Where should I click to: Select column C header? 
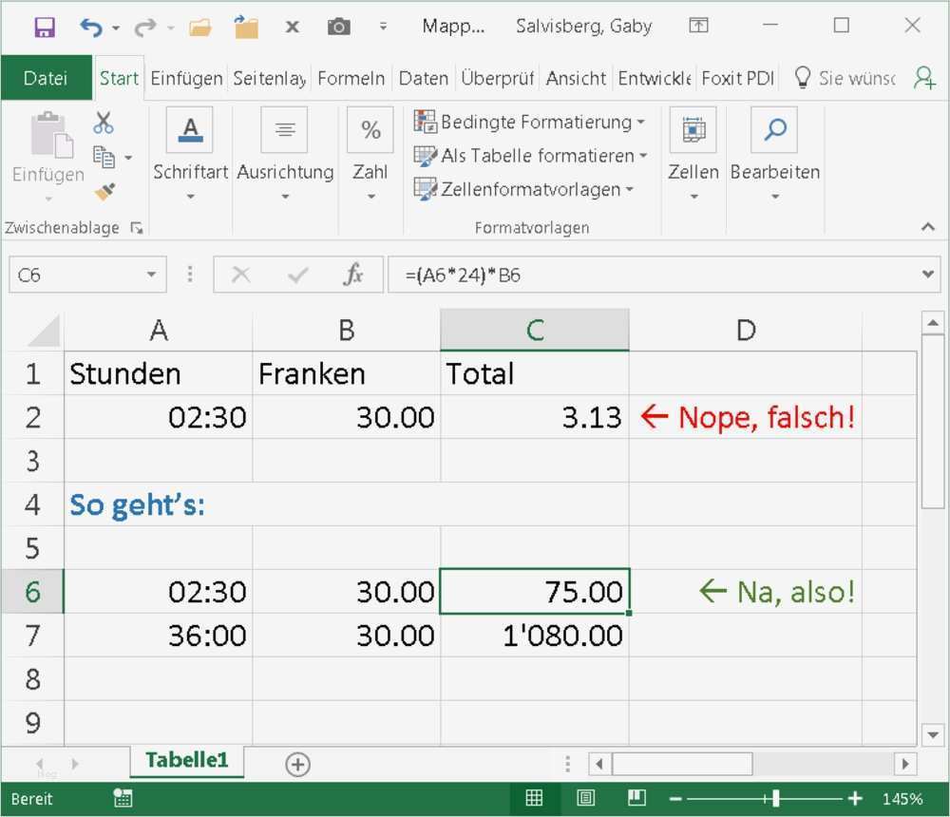pos(534,331)
